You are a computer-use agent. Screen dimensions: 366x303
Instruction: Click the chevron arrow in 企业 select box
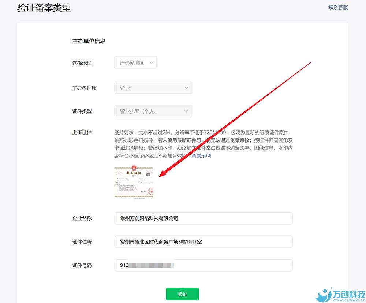(186, 88)
